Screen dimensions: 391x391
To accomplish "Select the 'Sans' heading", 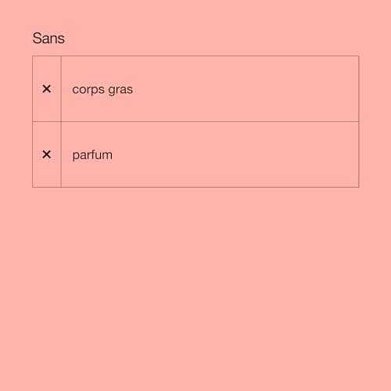I will coord(48,38).
